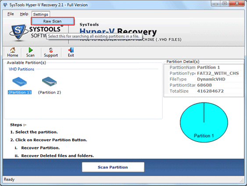Click the status bar resize grip
The image size is (247, 186).
pyautogui.click(x=242, y=180)
